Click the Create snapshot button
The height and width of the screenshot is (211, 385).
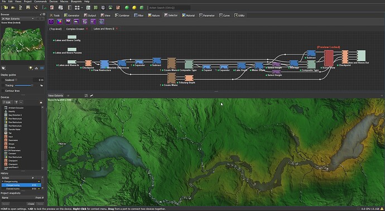(31, 204)
